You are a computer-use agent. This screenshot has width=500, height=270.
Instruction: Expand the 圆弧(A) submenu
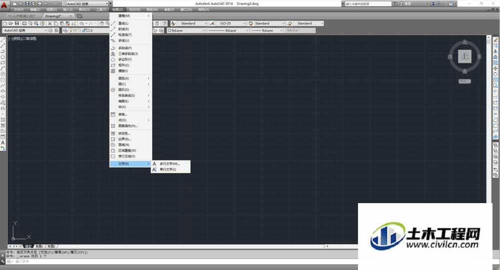pyautogui.click(x=130, y=78)
